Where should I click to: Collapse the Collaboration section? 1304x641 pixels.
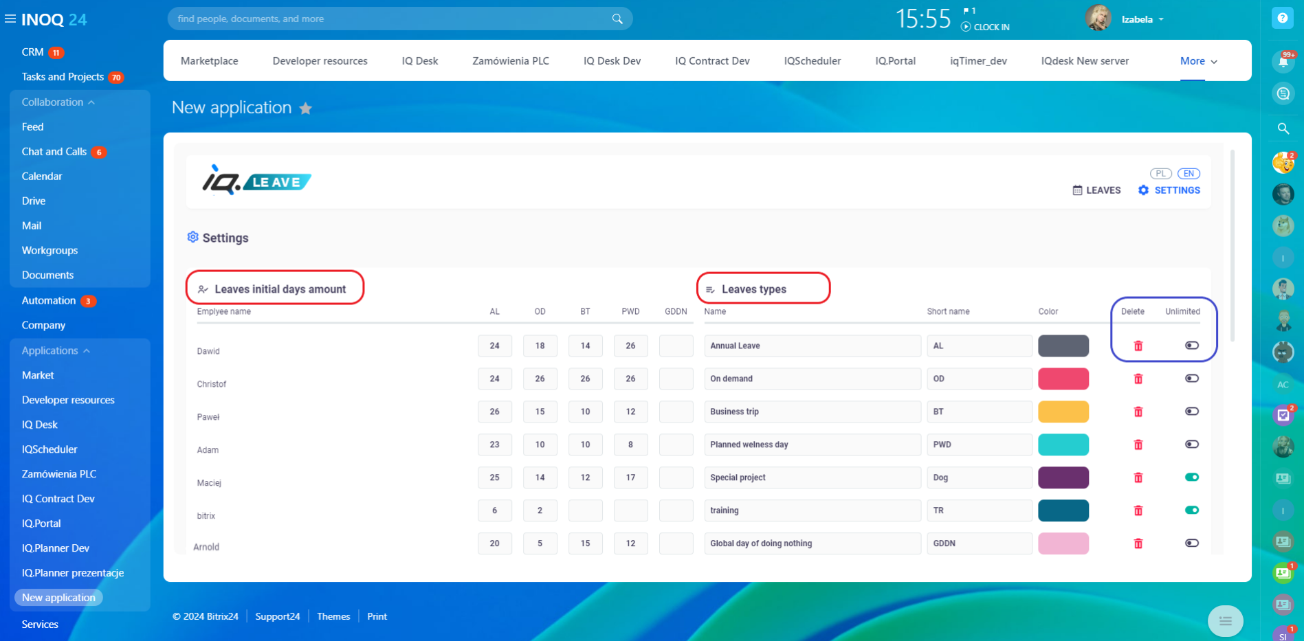coord(58,102)
